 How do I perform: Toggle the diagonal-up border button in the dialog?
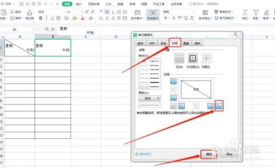point(173,106)
